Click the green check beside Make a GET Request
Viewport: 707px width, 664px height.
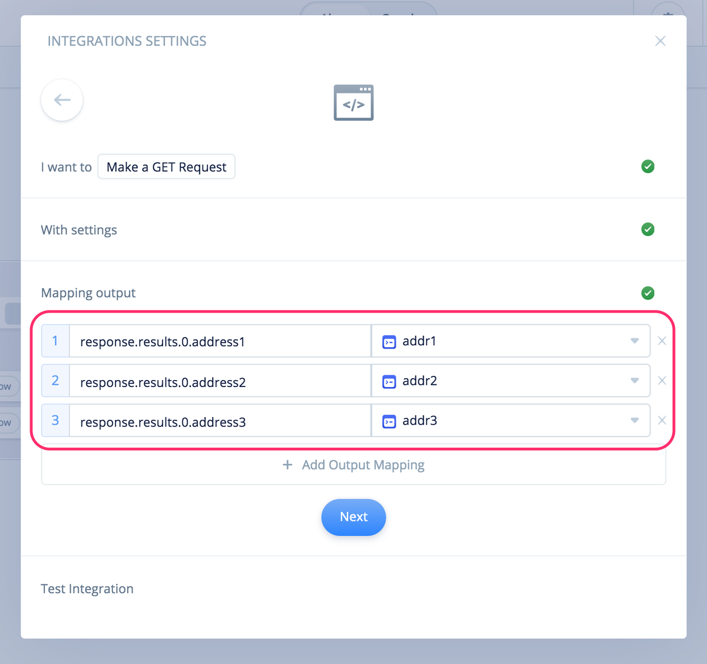pos(647,167)
